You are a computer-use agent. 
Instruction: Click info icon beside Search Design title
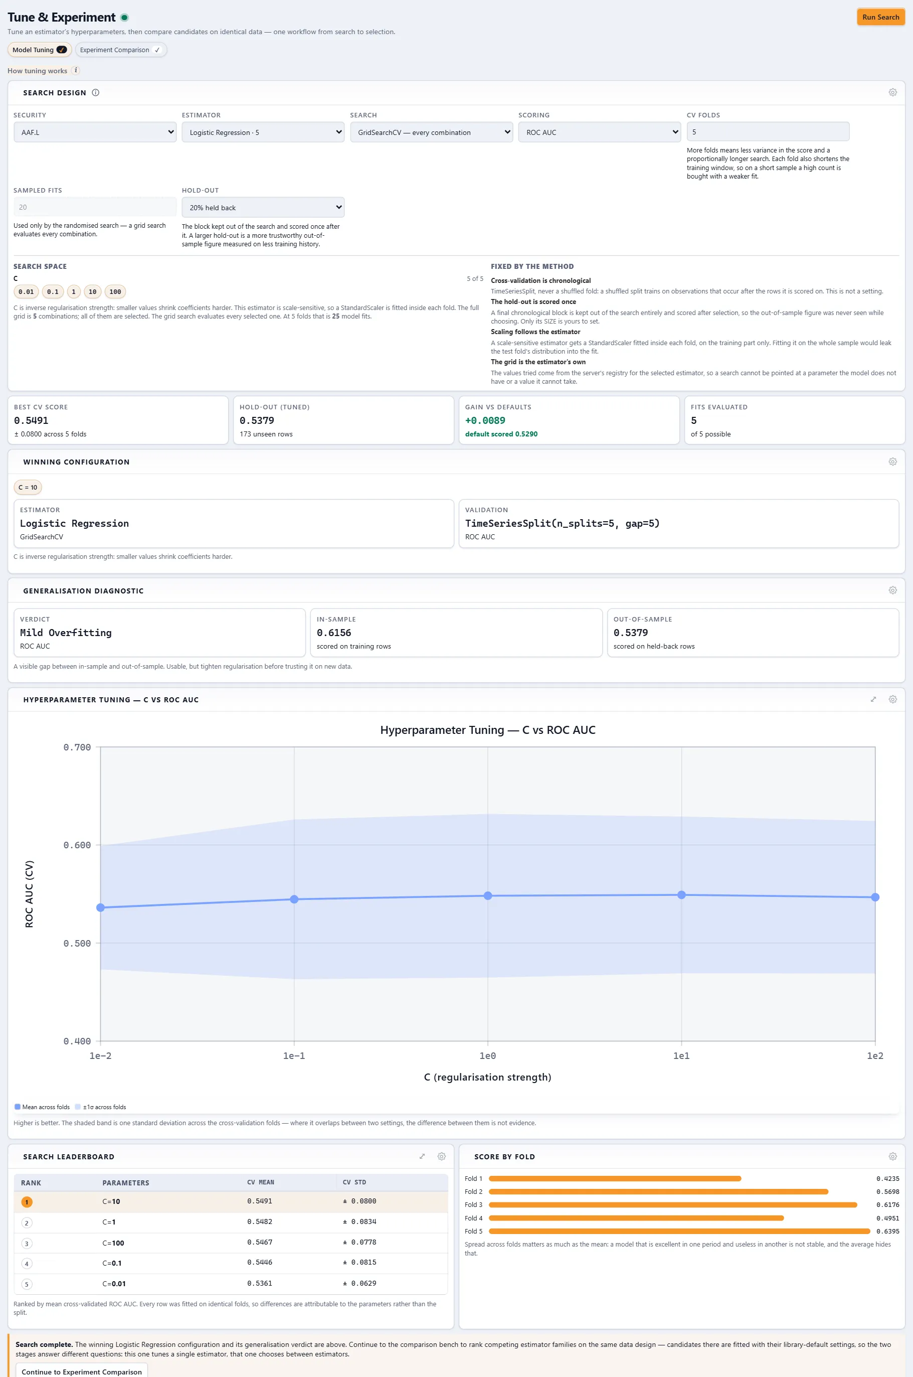click(x=95, y=93)
